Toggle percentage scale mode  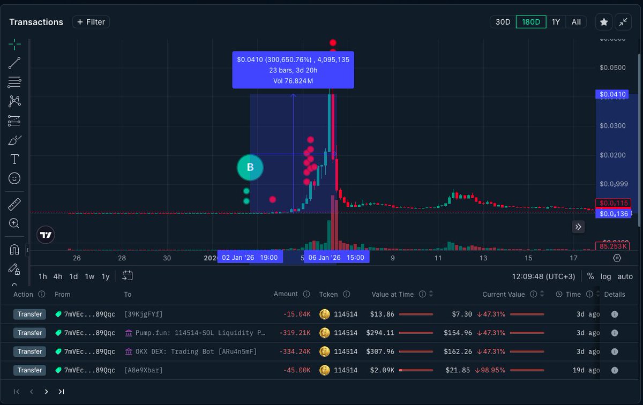click(590, 276)
